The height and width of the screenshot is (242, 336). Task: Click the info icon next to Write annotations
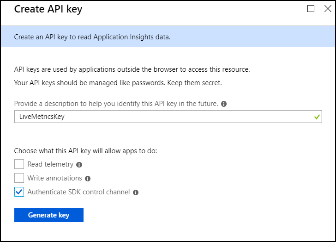[x=88, y=179]
